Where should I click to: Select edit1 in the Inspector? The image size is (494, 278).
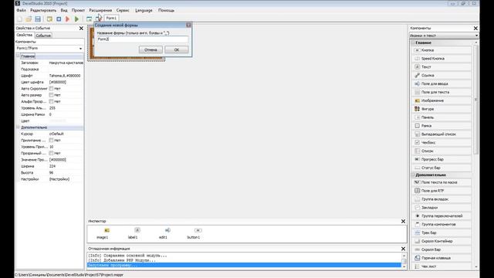(163, 233)
